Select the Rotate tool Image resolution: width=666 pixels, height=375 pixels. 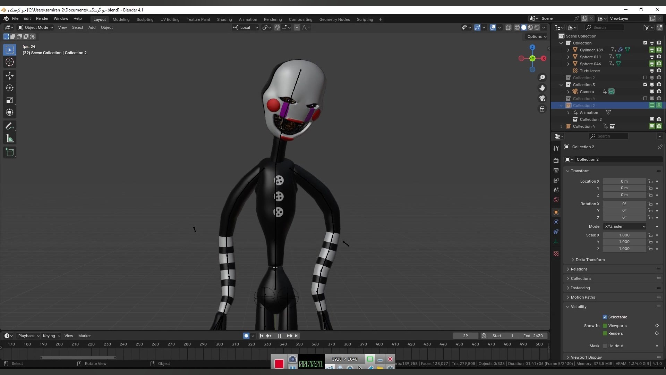pyautogui.click(x=10, y=88)
